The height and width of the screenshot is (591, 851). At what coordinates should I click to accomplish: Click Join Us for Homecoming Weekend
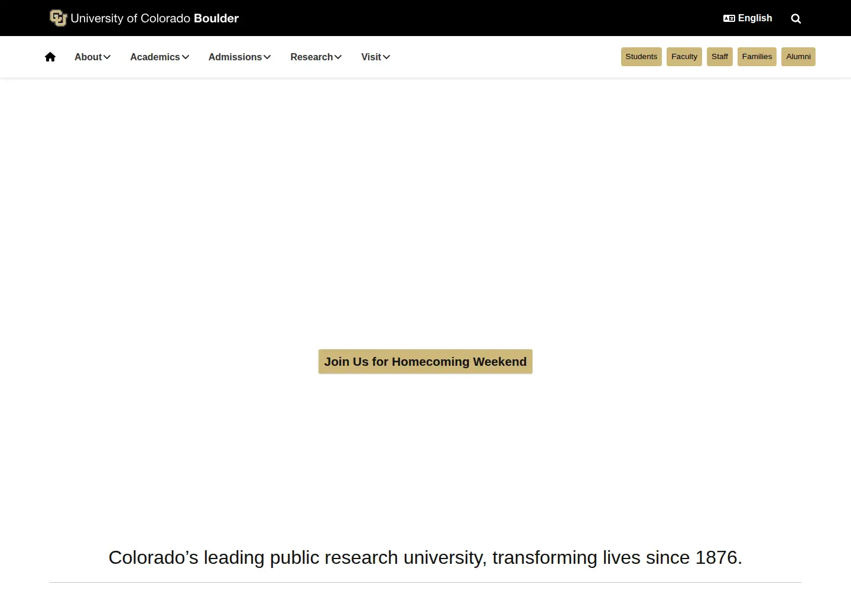point(425,362)
